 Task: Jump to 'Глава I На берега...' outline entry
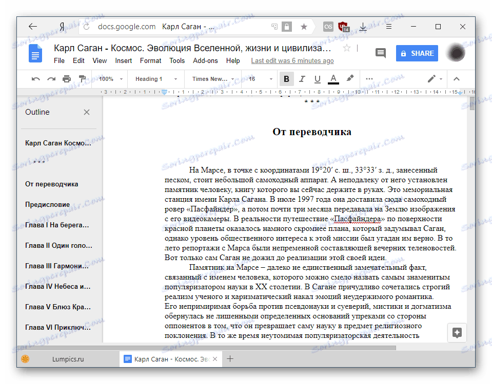(57, 225)
